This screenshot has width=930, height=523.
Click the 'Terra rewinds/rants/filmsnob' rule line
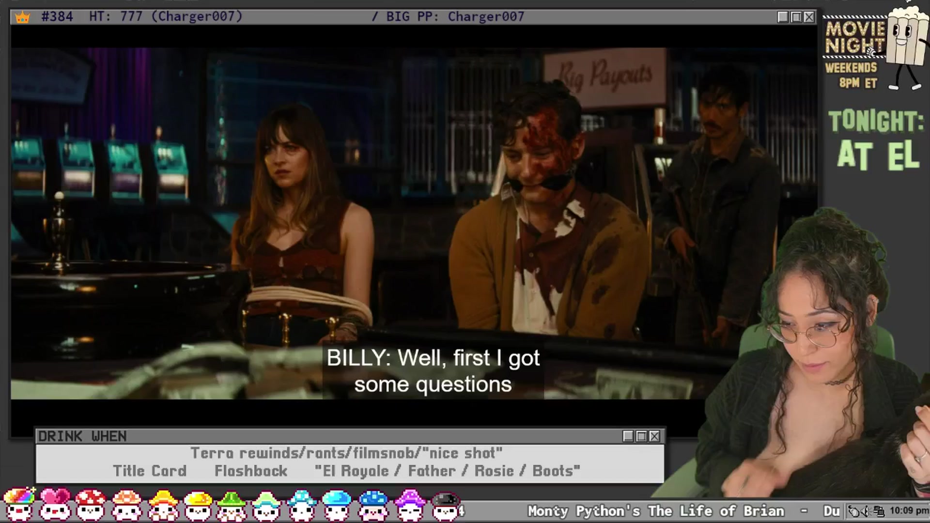(346, 453)
